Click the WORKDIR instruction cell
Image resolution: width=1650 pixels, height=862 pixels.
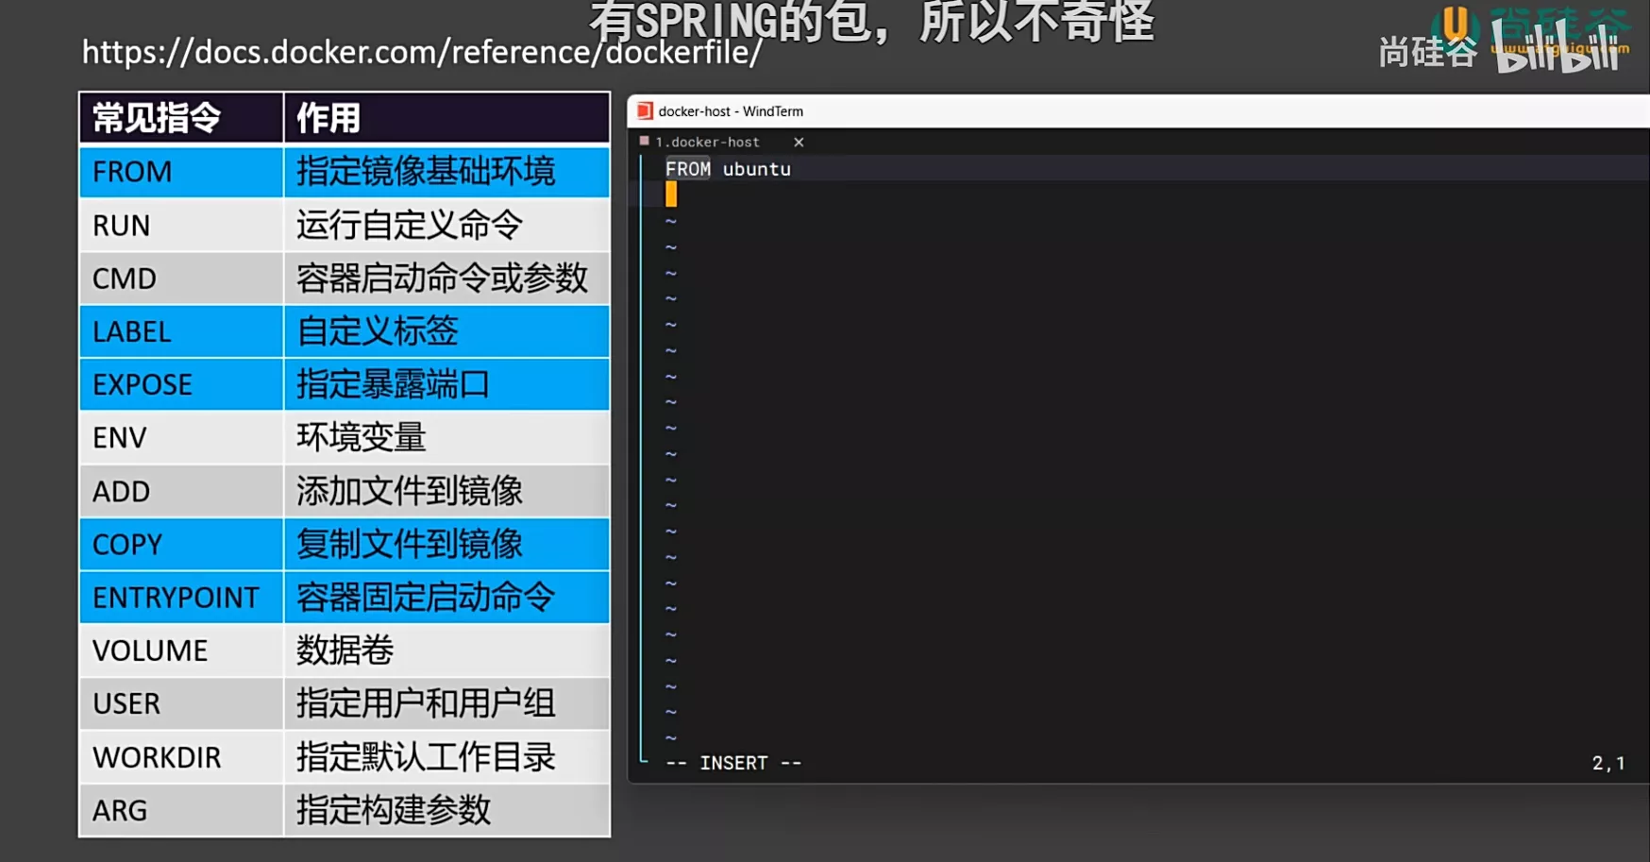181,757
